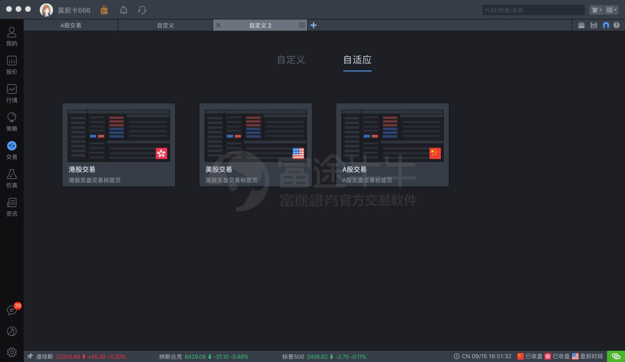The image size is (625, 362).
Task: Open the 交易 (Trade) sidebar section
Action: point(12,150)
